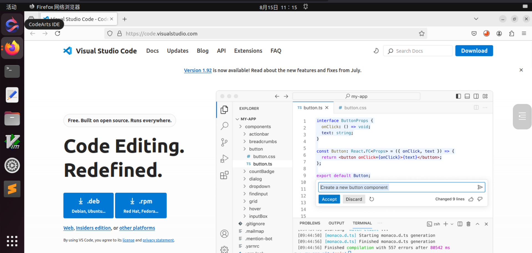The width and height of the screenshot is (532, 253).
Task: Open the Version 1.92 link
Action: (198, 70)
